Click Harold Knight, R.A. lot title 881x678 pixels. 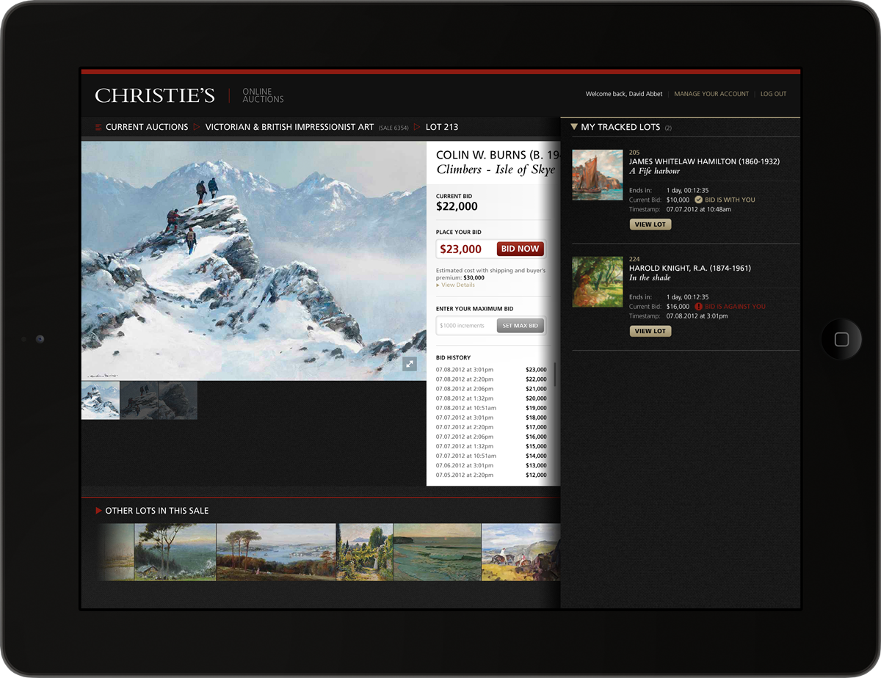pos(690,269)
